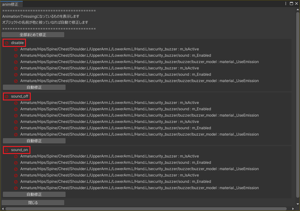Image resolution: width=300 pixels, height=211 pixels.
Task: Click the text 'Animationでmissingになっているものを表示します'
Action: (41, 16)
